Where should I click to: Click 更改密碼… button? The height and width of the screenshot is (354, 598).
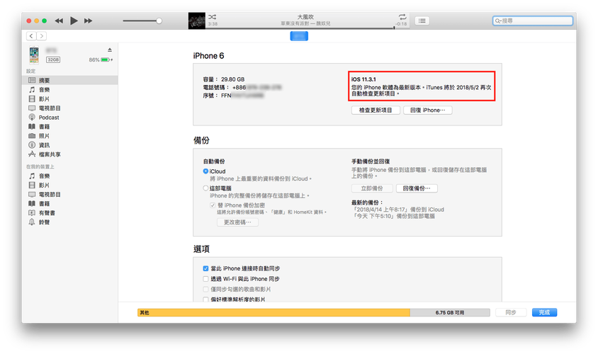237,222
